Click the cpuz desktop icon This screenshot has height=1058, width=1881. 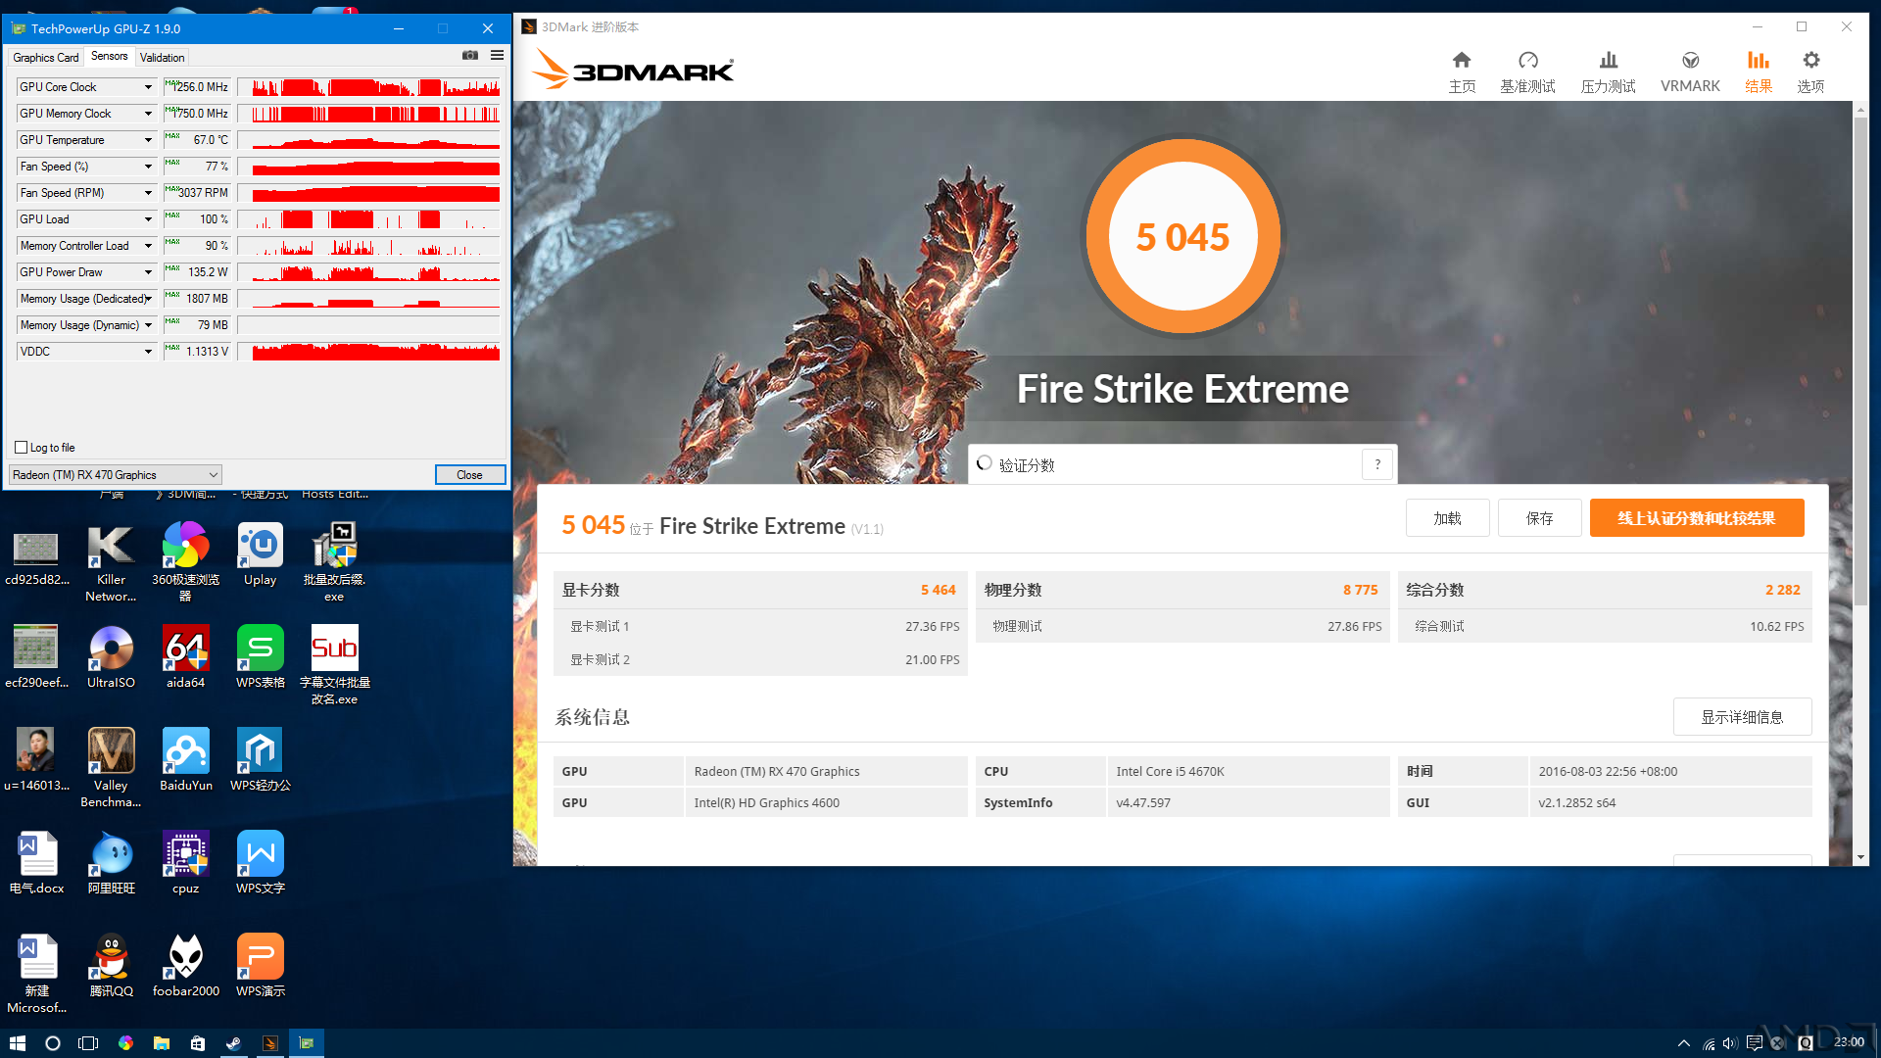tap(185, 863)
